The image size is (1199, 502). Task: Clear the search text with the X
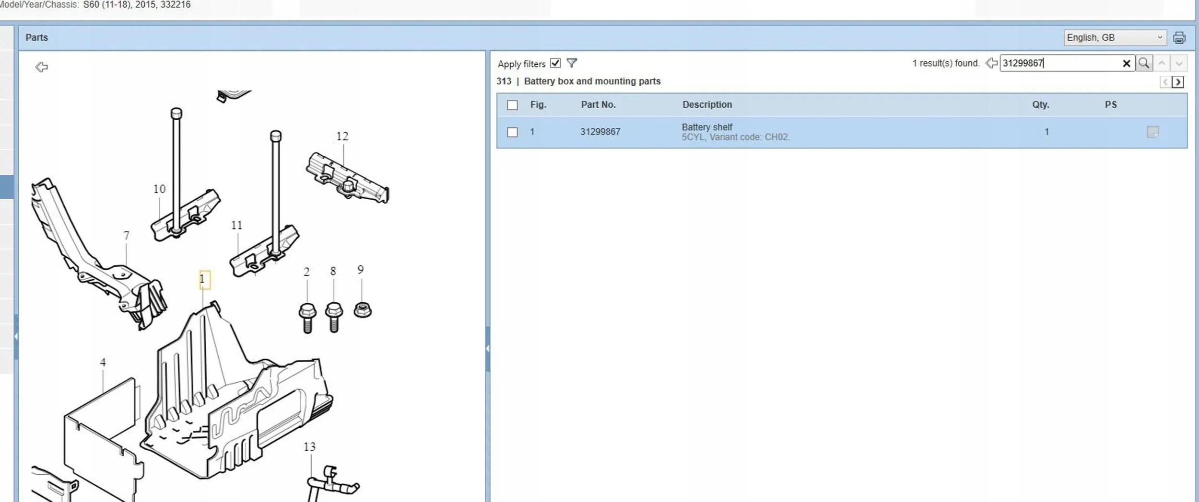pyautogui.click(x=1127, y=63)
